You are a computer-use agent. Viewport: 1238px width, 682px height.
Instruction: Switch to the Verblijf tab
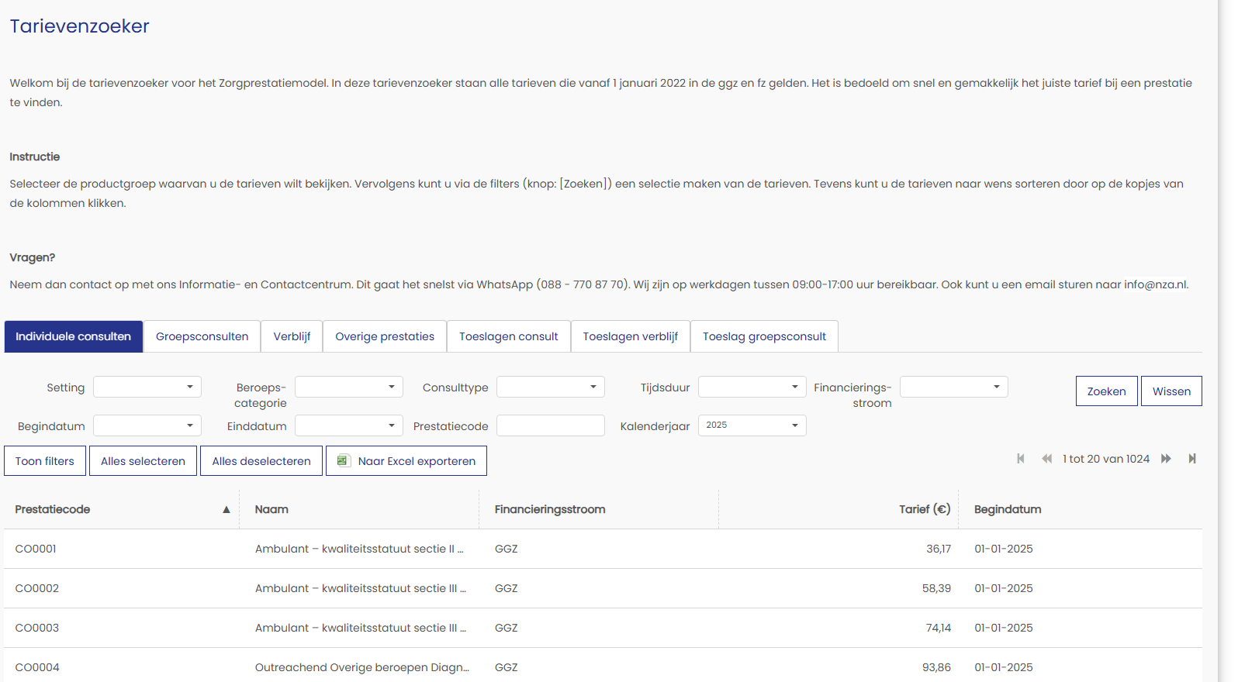292,336
